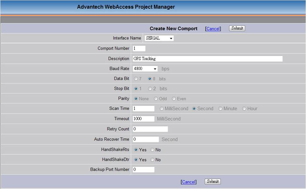
Task: Select Second scan time unit
Action: tap(194, 109)
